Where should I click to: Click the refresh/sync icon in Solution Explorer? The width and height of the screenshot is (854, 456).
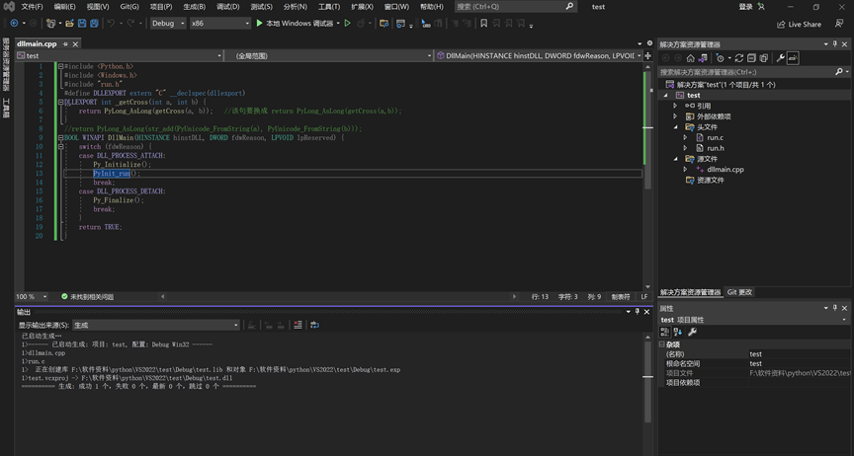coord(739,58)
